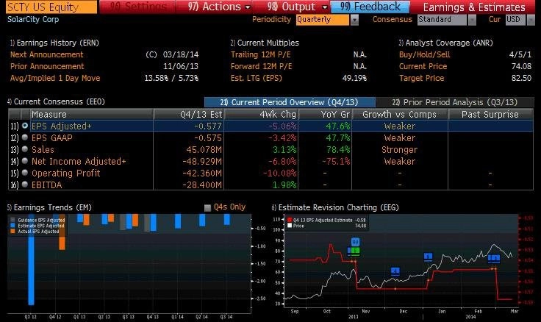The width and height of the screenshot is (541, 322).
Task: Select the blue event marker in early December
Action: pos(395,271)
